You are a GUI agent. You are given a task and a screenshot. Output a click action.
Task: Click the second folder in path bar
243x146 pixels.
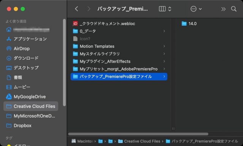[x=100, y=141]
